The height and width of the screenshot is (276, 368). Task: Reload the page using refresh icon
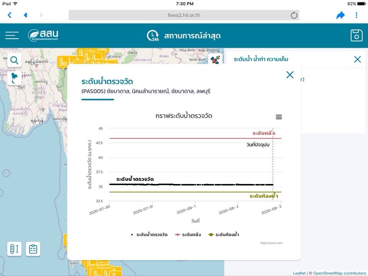294,15
